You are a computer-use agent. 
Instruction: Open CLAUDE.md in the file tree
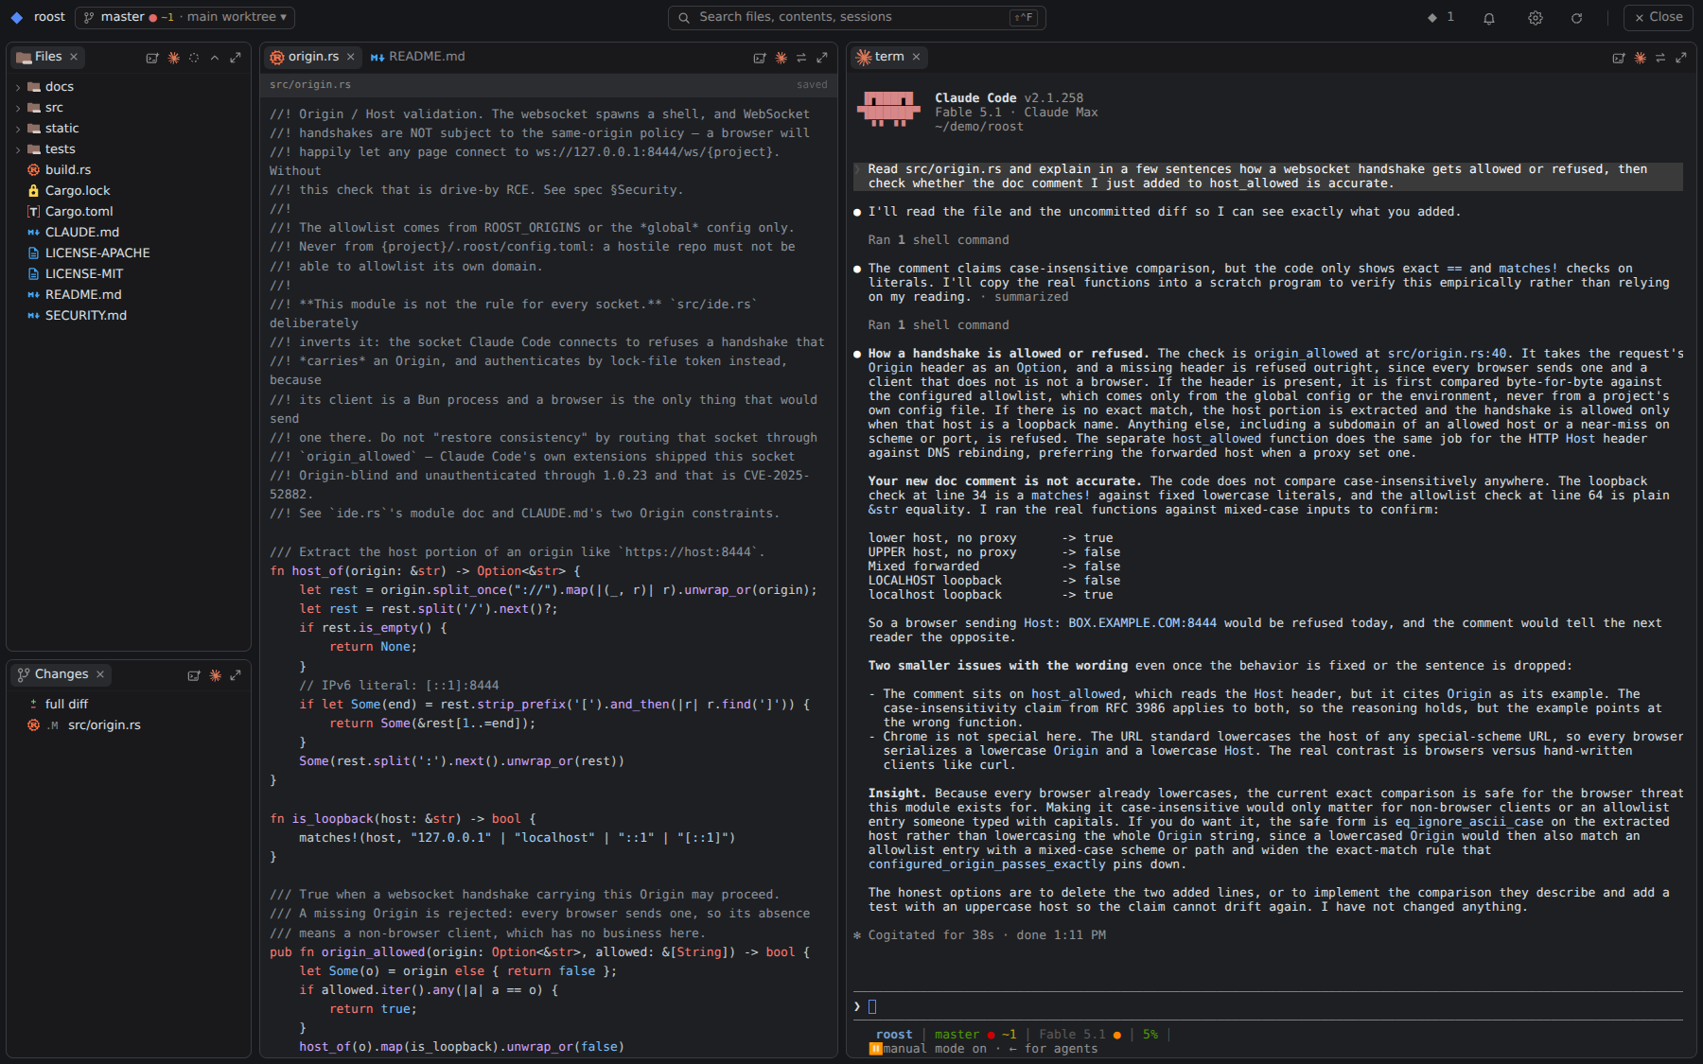tap(128, 232)
